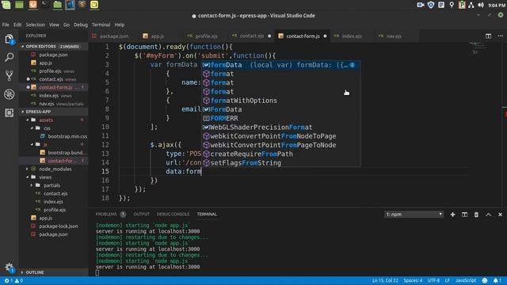The width and height of the screenshot is (507, 285).
Task: Pick setFlagsFromString suggestion
Action: tap(281, 163)
